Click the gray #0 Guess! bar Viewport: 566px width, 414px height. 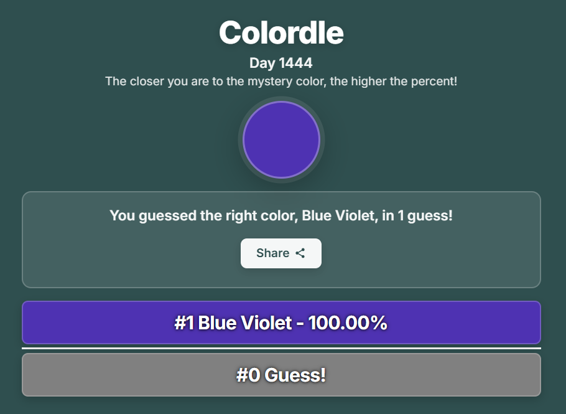281,375
